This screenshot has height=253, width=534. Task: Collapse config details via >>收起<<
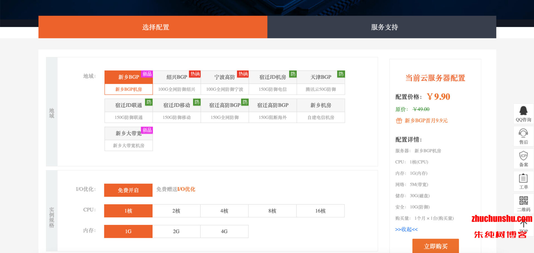(406, 229)
